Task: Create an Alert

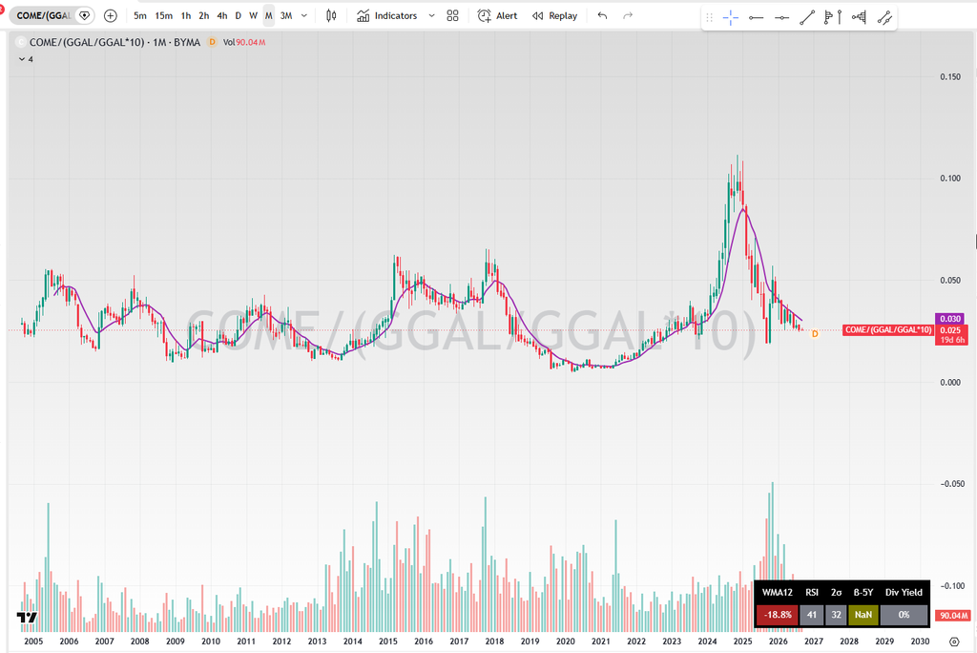Action: [x=497, y=15]
